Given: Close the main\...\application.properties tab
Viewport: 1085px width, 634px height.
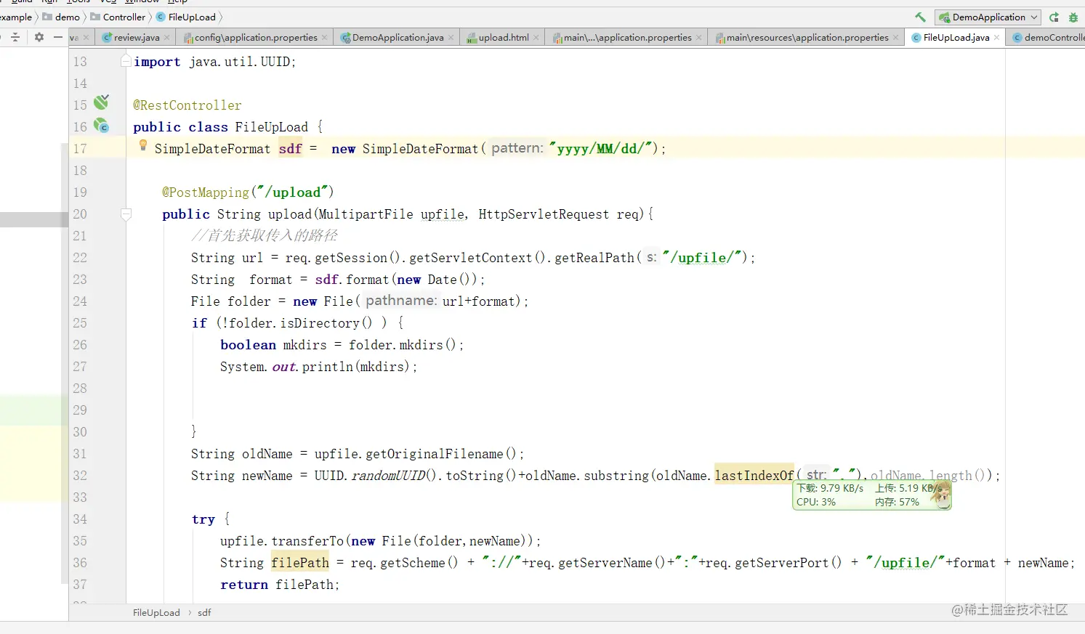Looking at the screenshot, I should tap(699, 38).
